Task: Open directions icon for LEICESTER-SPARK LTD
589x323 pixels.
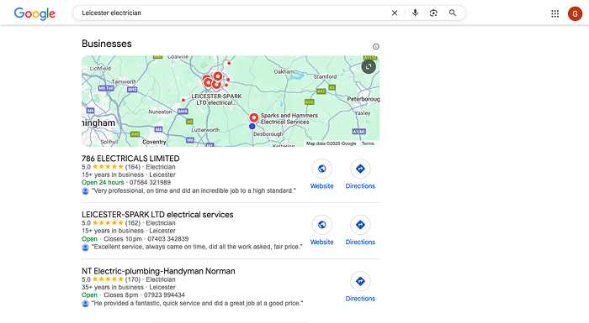Action: [360, 225]
